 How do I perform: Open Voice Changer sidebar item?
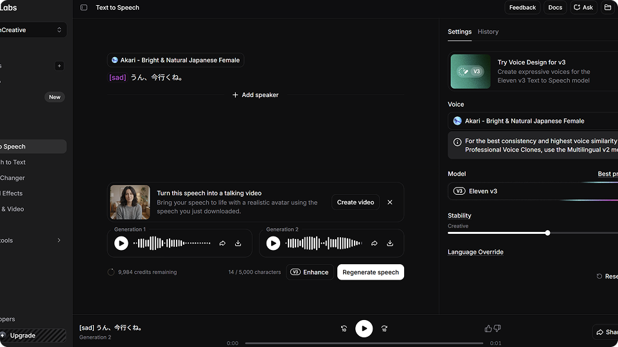(x=33, y=178)
